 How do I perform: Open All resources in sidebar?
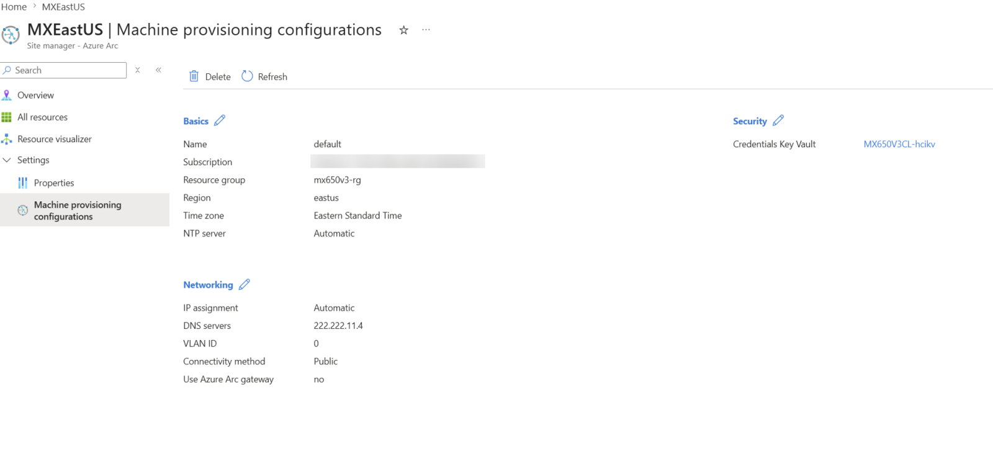pos(42,117)
